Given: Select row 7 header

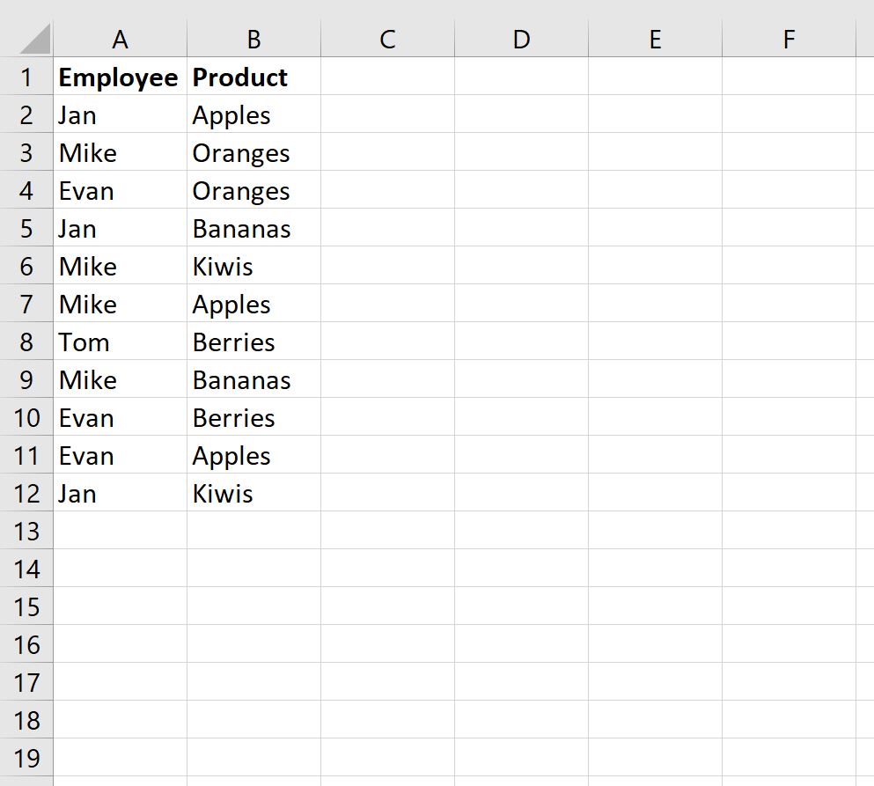Looking at the screenshot, I should (x=26, y=304).
